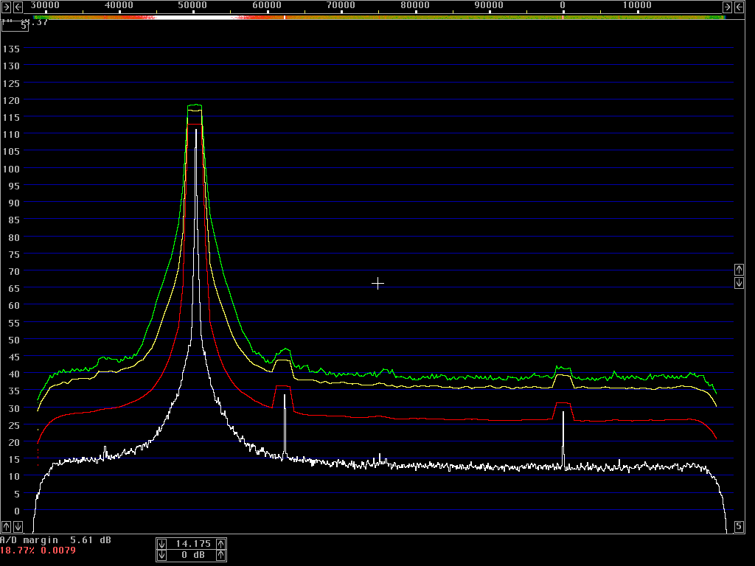
Task: Click the 60000 frequency scale label
Action: [x=267, y=5]
